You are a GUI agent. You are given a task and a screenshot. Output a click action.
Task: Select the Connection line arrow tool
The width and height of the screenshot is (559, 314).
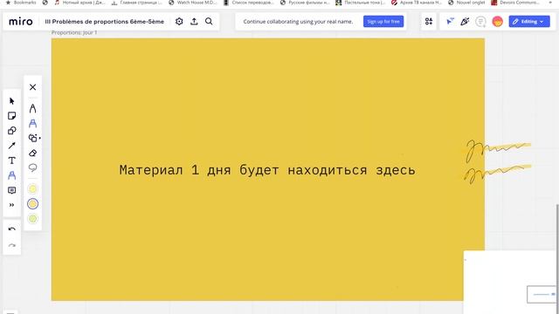click(11, 146)
